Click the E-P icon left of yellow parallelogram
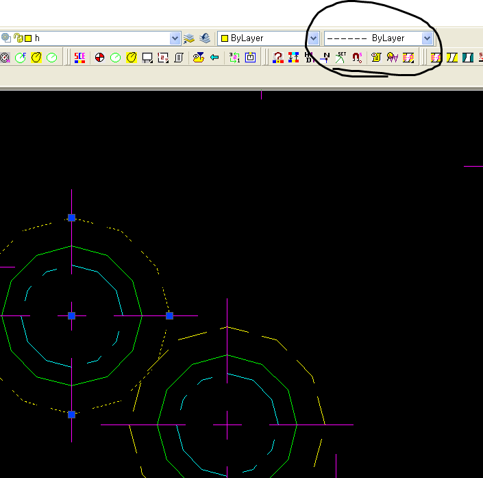483x478 pixels. [436, 58]
